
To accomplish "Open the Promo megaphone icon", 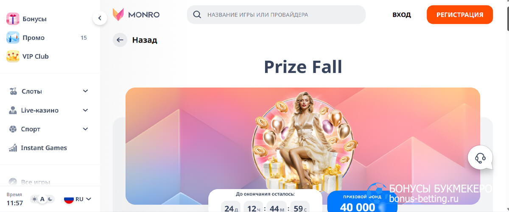I will (x=13, y=38).
